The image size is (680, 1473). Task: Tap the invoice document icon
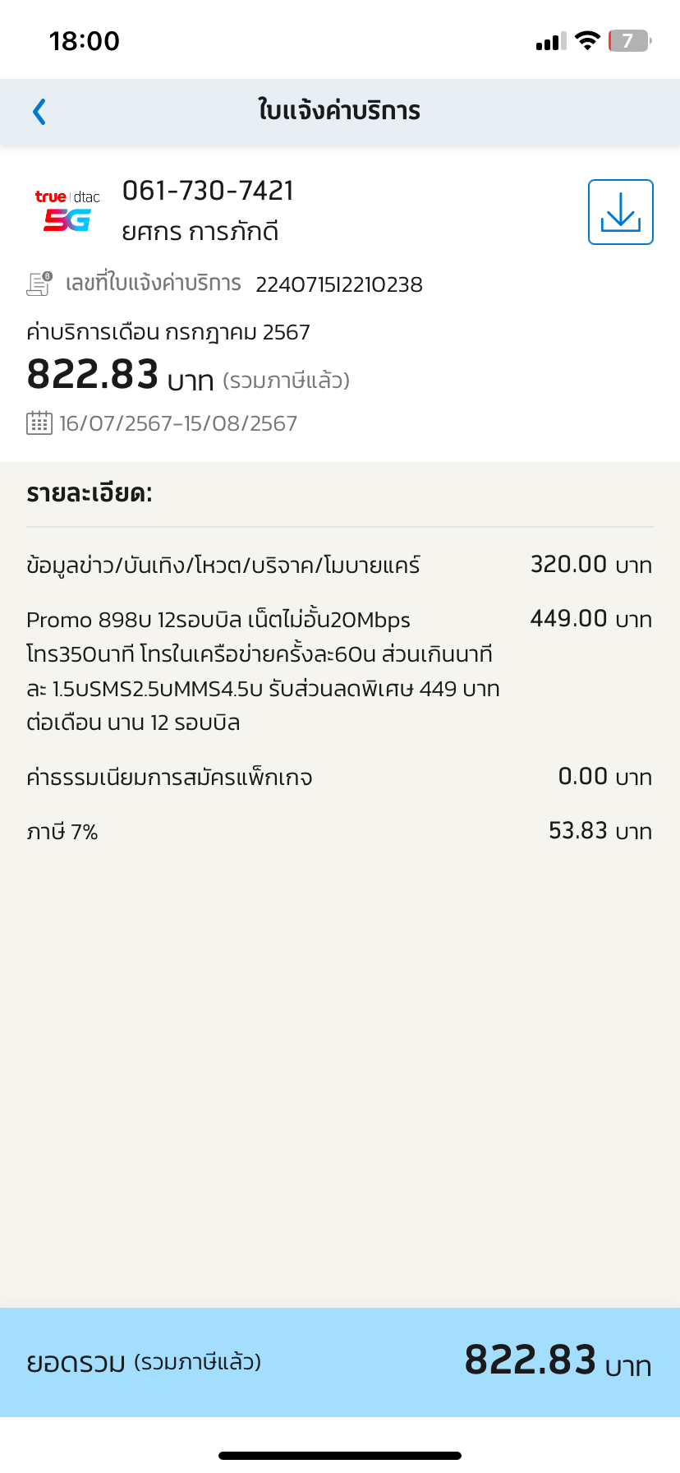(39, 284)
